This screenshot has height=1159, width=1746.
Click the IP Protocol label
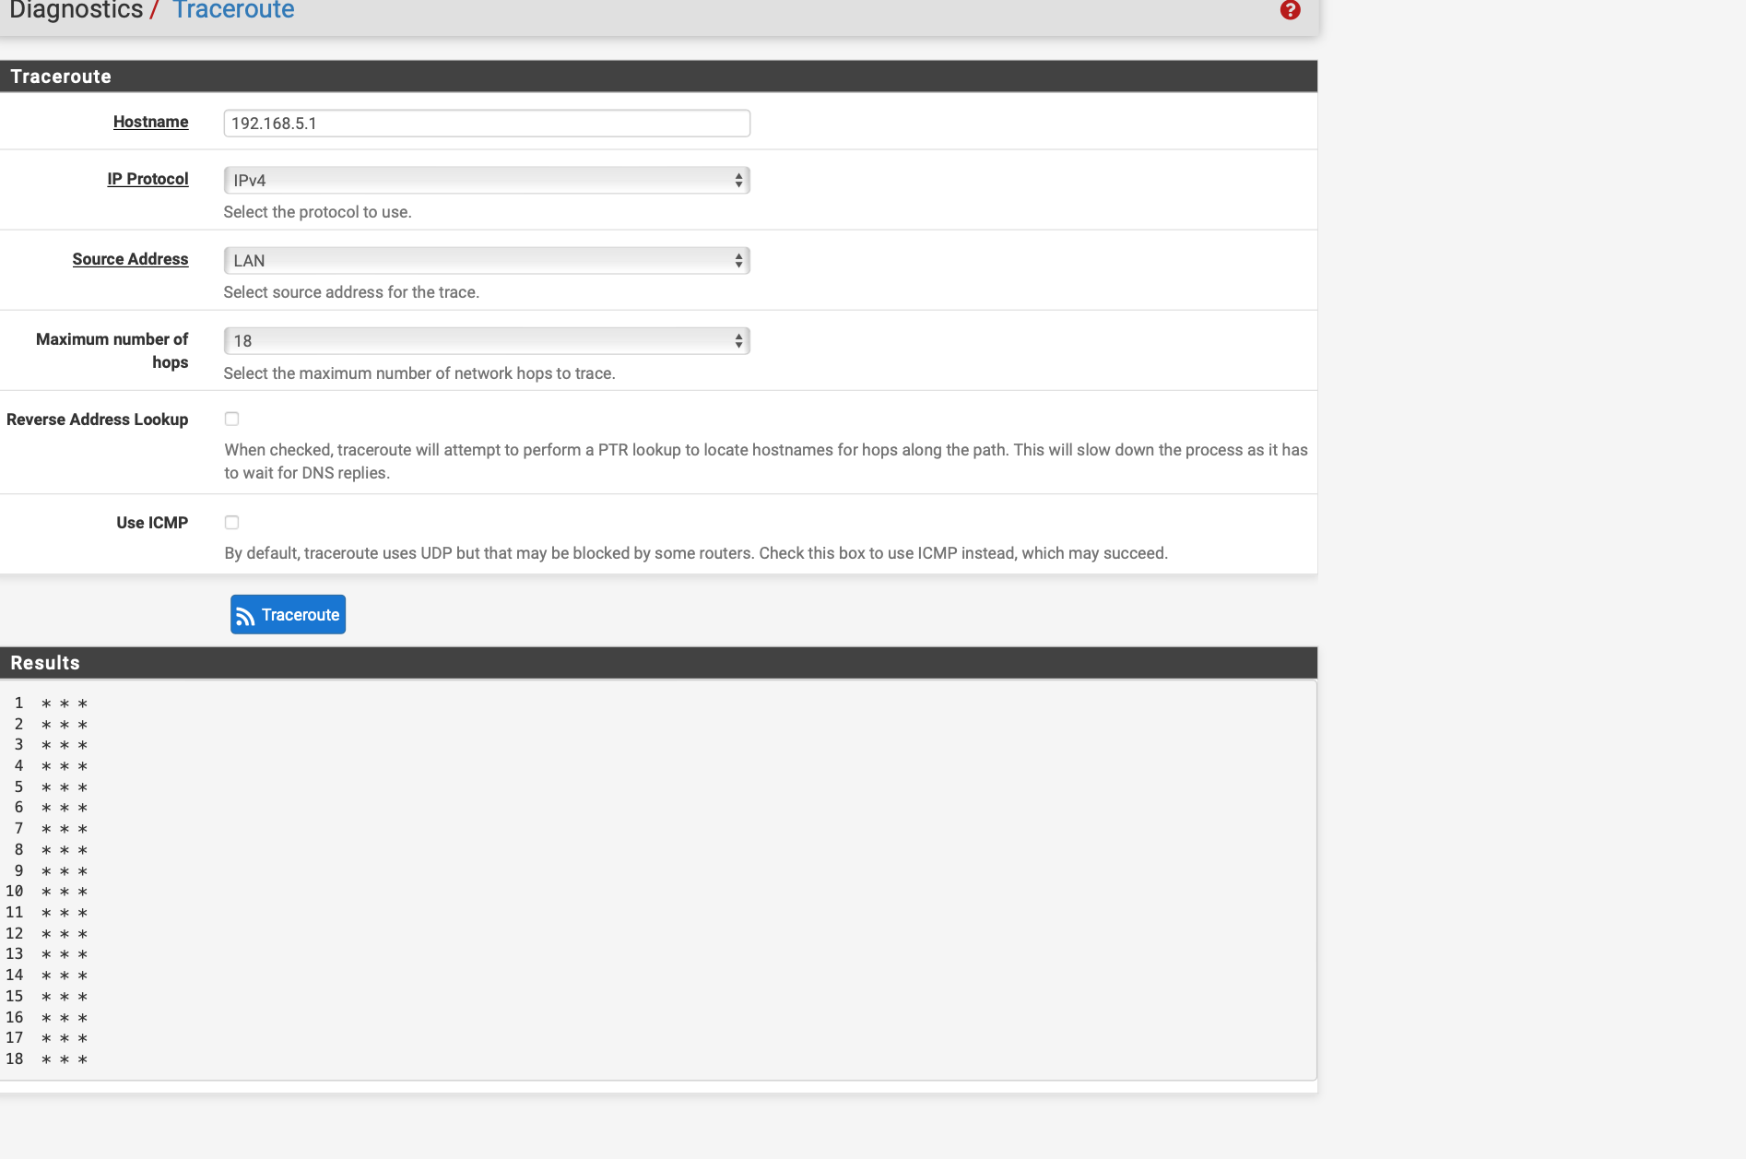pos(147,179)
